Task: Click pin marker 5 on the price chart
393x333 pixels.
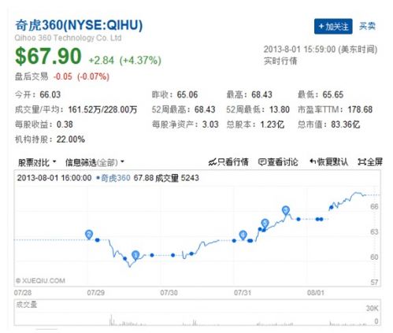Action: click(x=265, y=224)
